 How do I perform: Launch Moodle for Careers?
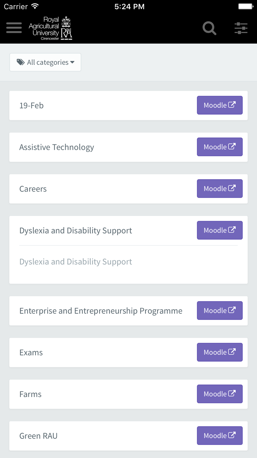(x=219, y=189)
